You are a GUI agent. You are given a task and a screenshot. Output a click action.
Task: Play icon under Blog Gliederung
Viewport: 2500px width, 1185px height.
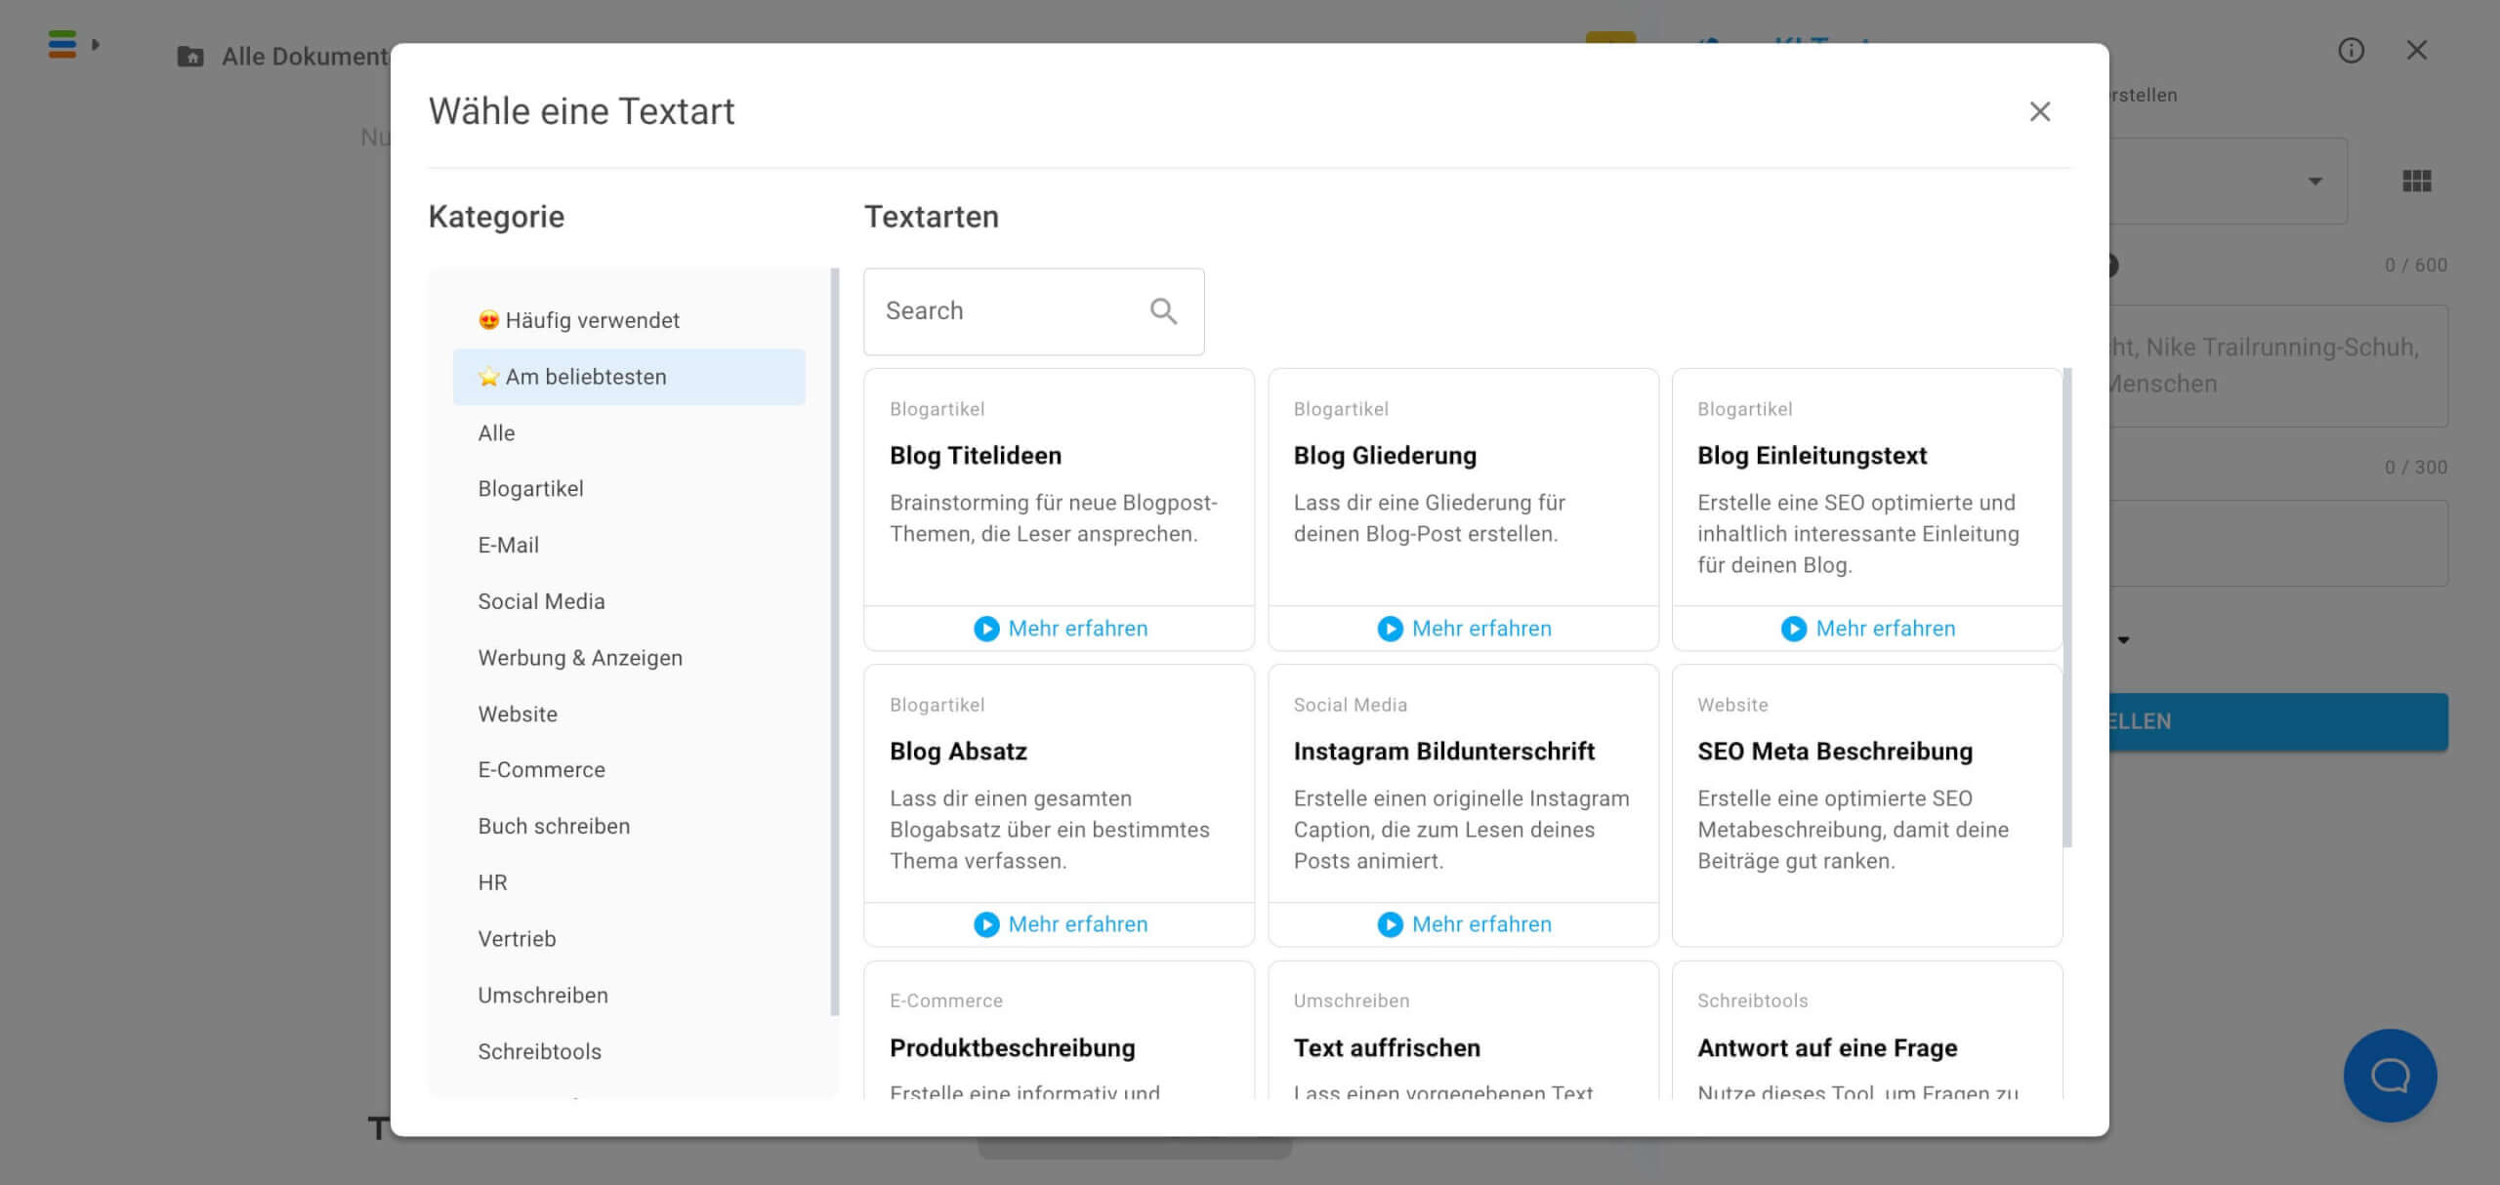point(1390,629)
